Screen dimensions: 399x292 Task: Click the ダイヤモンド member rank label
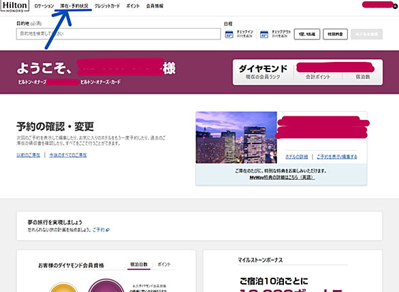pos(263,69)
